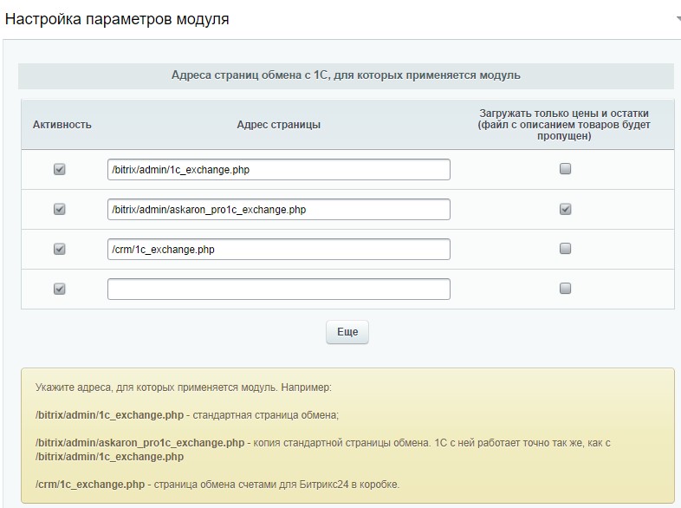Image resolution: width=681 pixels, height=508 pixels.
Task: Click the /bitrix/admin/1c_exchange.php address field
Action: click(x=278, y=170)
